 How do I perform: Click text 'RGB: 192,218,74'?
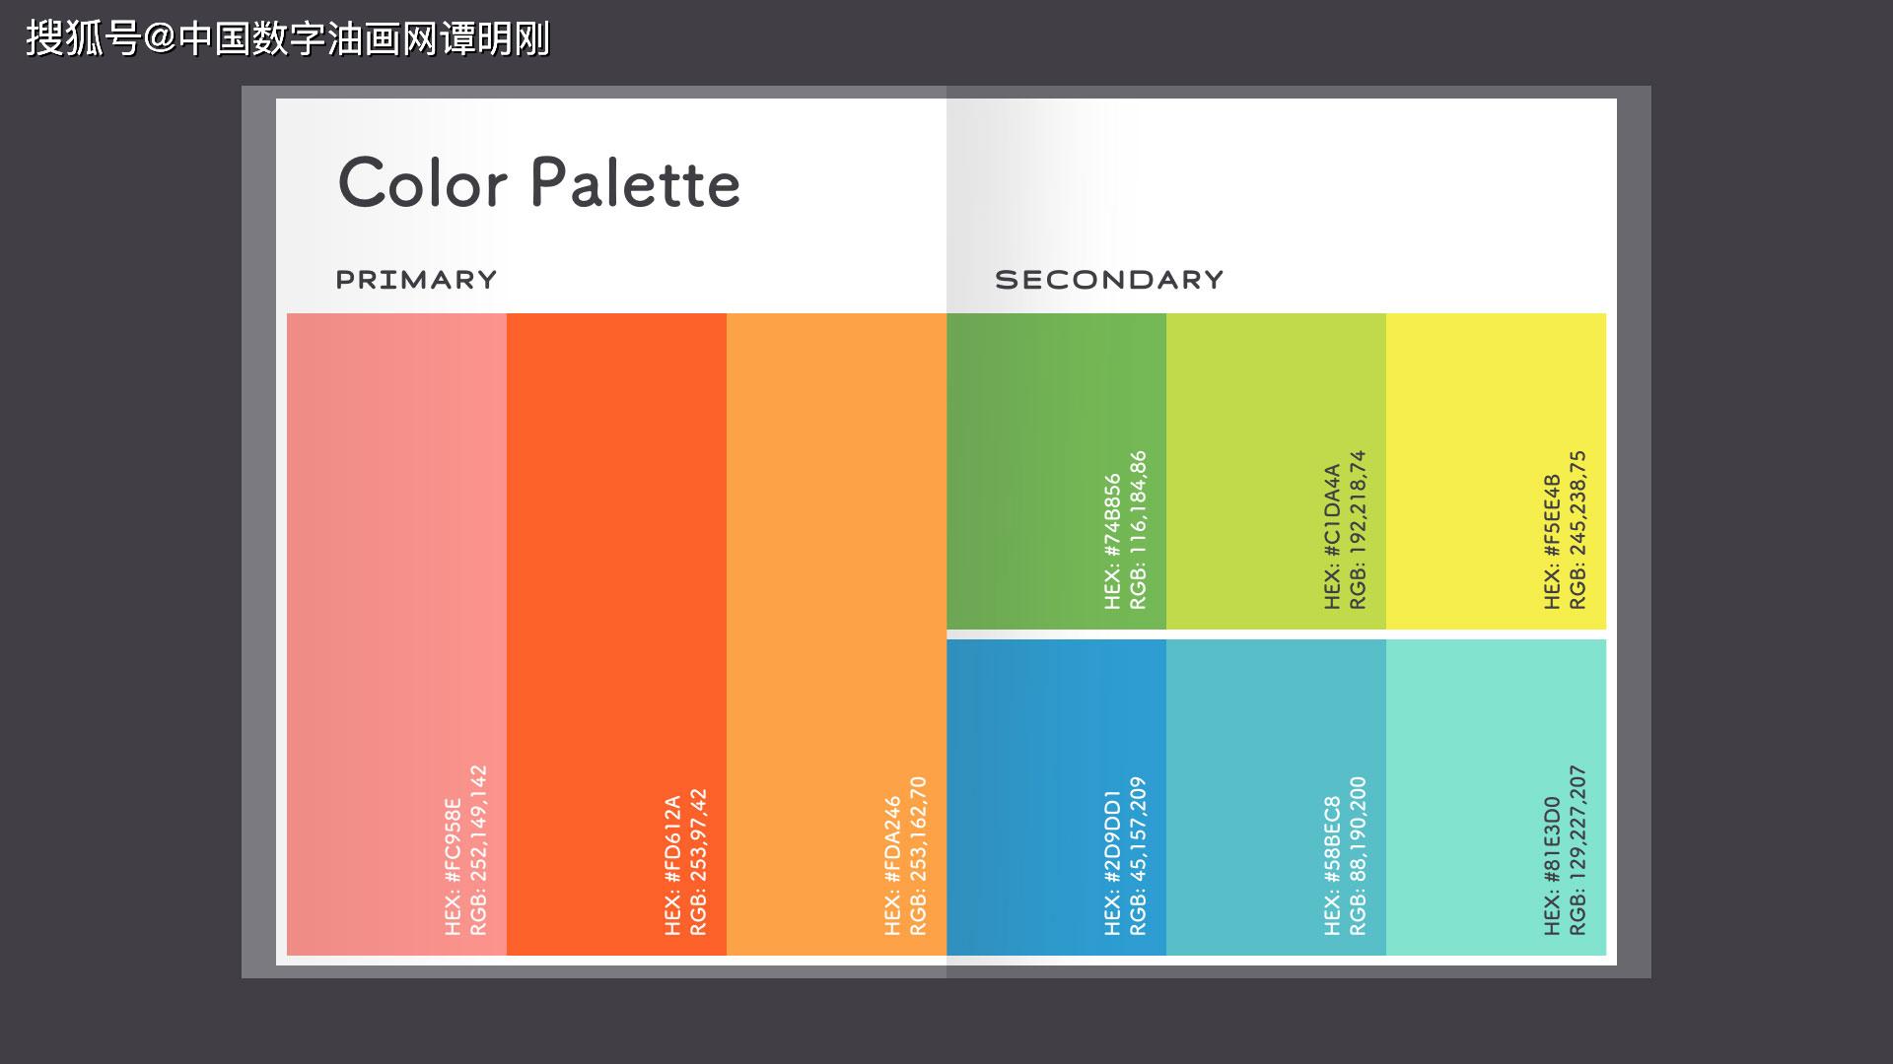click(x=1358, y=530)
